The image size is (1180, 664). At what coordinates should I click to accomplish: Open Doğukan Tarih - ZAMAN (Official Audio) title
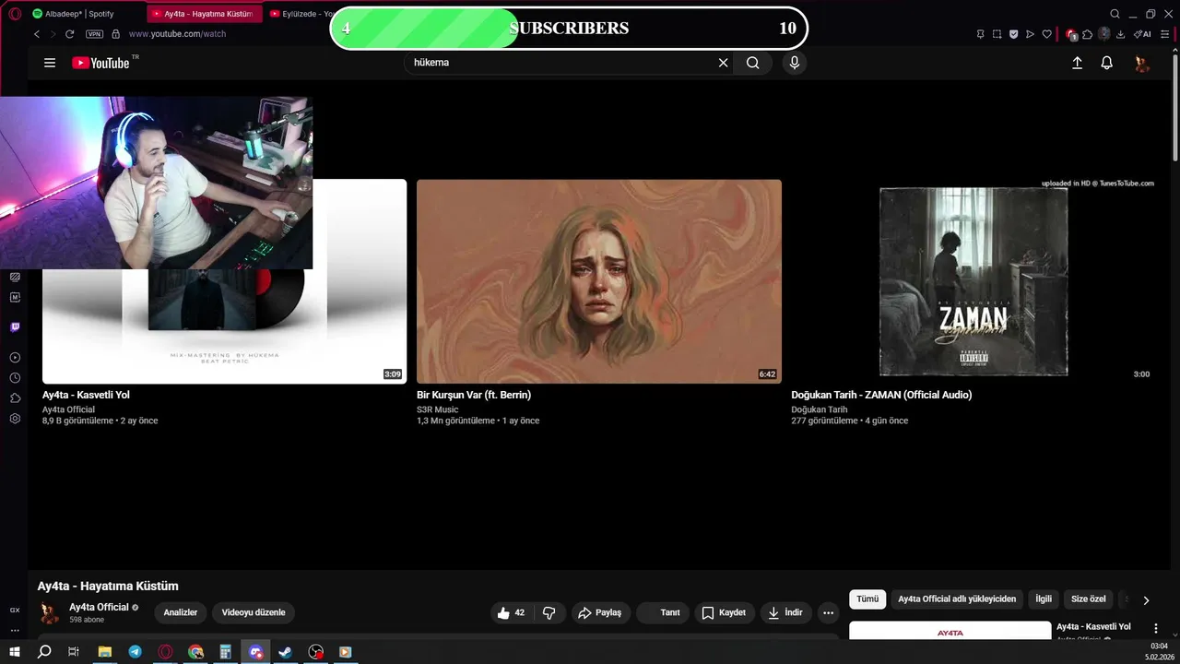(881, 395)
